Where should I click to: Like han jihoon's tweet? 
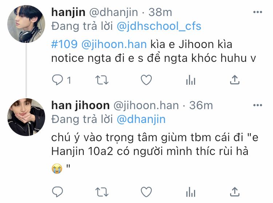tap(146, 192)
